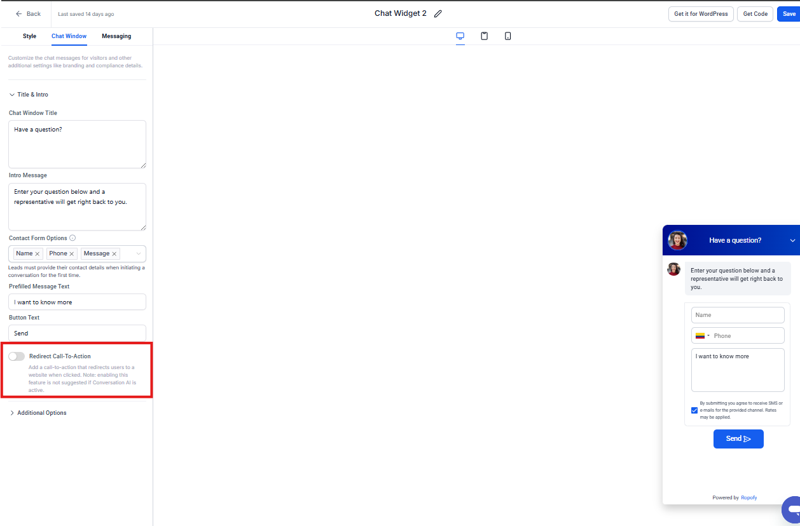
Task: Switch to desktop preview icon
Action: pyautogui.click(x=460, y=36)
